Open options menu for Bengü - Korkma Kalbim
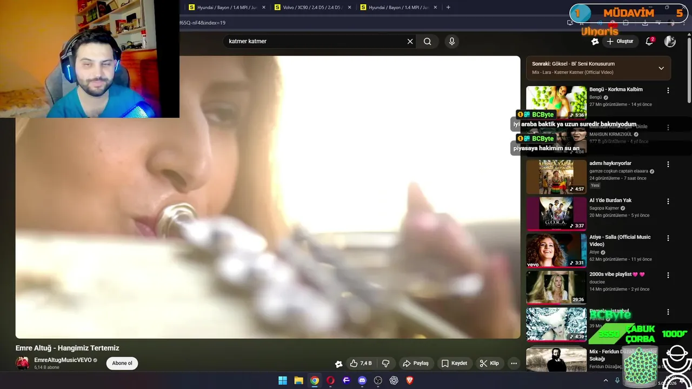The width and height of the screenshot is (692, 389). (x=668, y=90)
